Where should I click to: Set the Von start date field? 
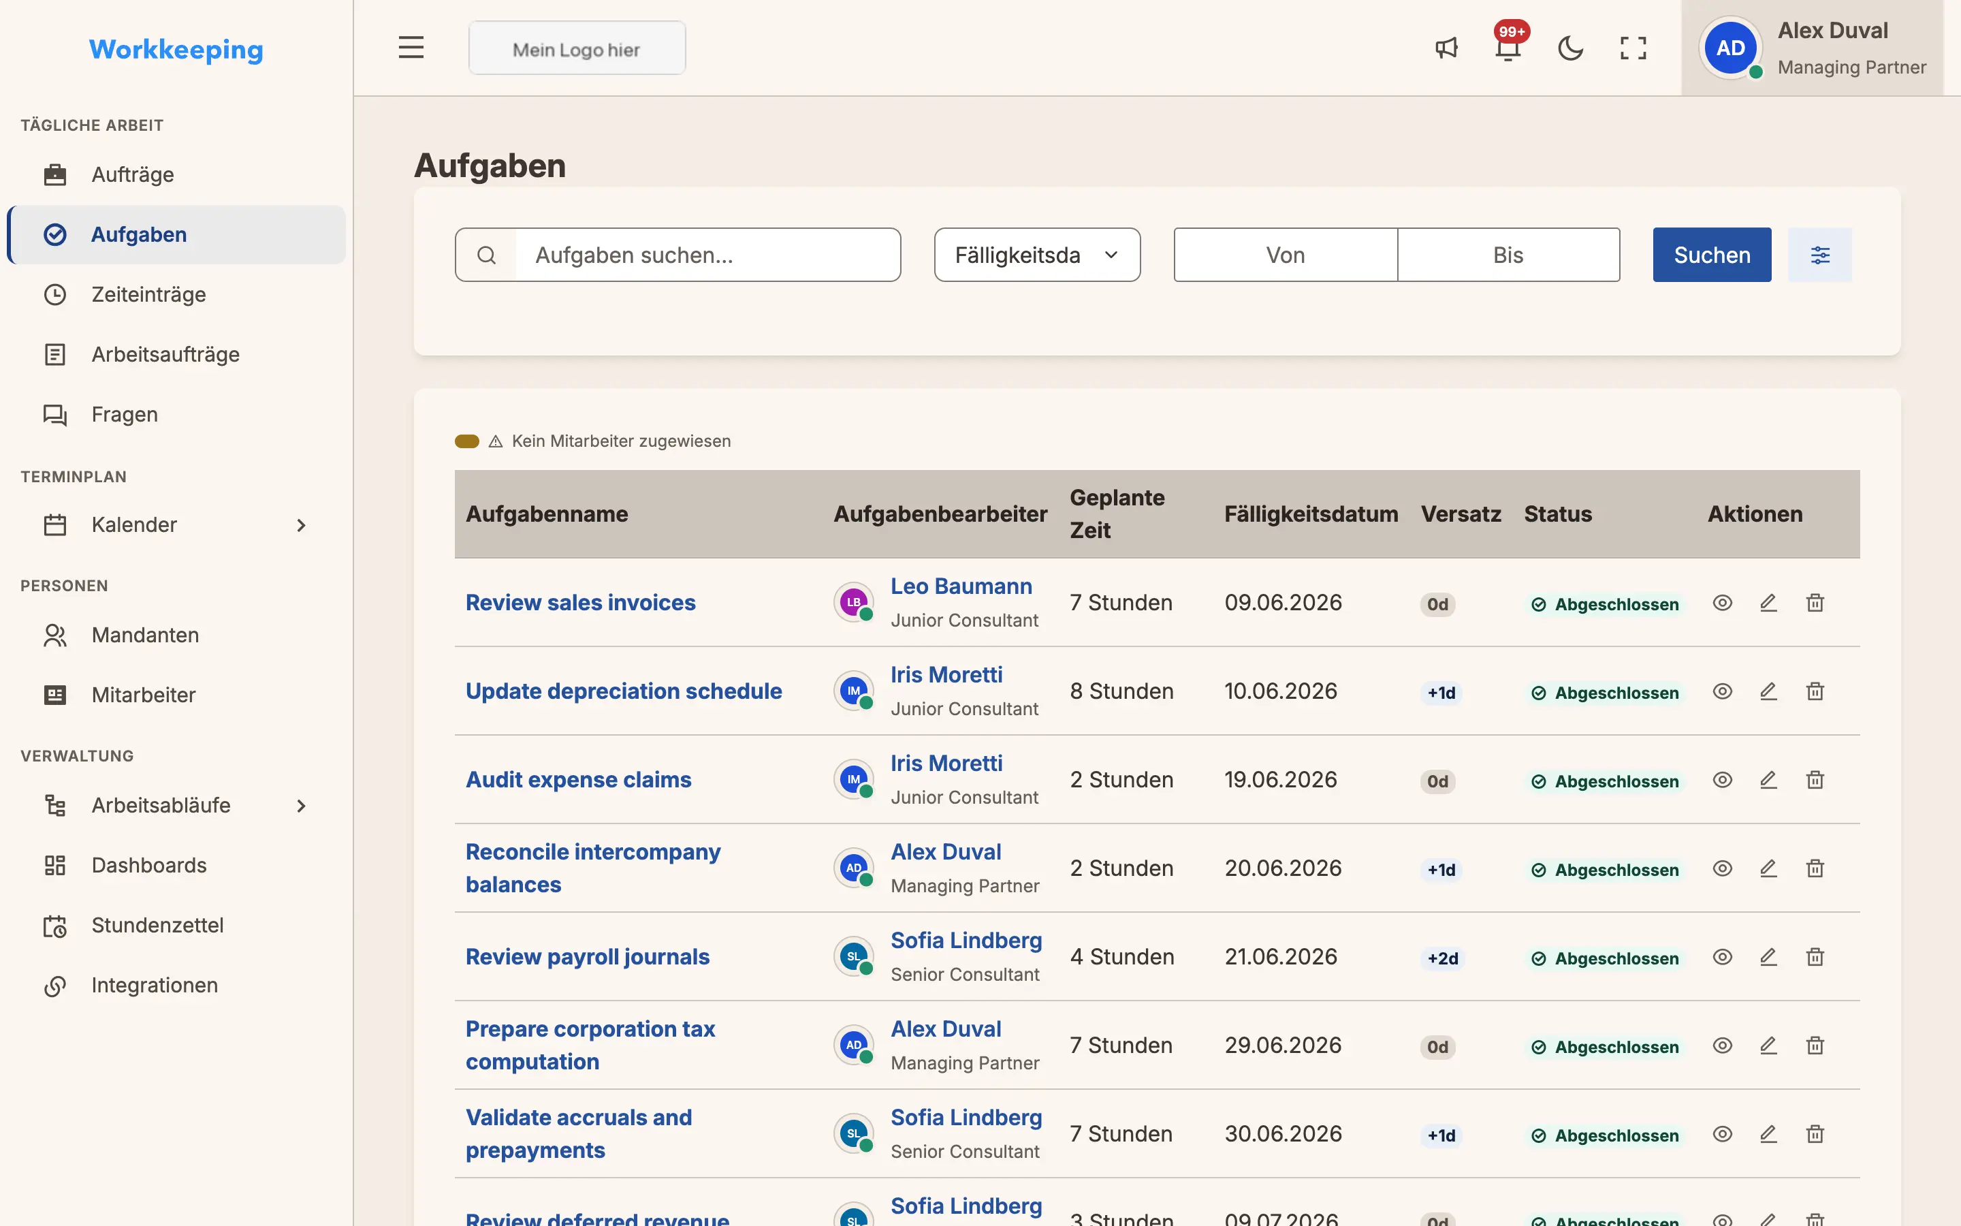[1285, 255]
